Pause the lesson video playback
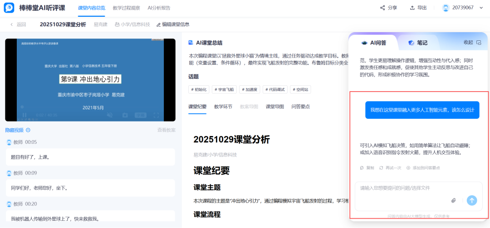The height and width of the screenshot is (228, 490). click(24, 115)
